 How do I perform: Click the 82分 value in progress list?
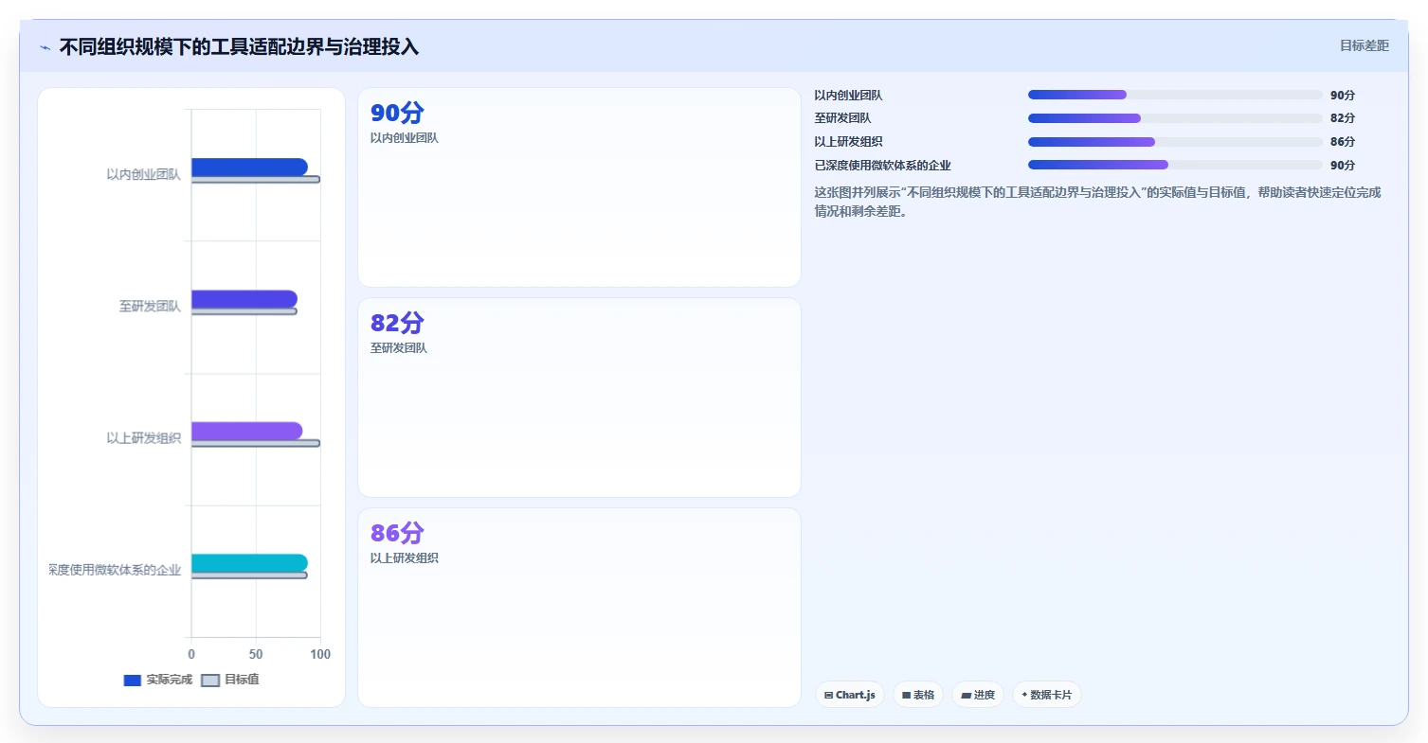[x=1343, y=118]
